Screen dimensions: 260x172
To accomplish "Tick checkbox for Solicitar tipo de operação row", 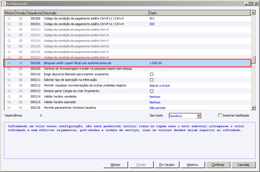I will [151, 80].
